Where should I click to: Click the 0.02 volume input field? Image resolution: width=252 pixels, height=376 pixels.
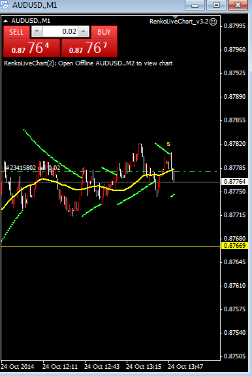click(60, 31)
